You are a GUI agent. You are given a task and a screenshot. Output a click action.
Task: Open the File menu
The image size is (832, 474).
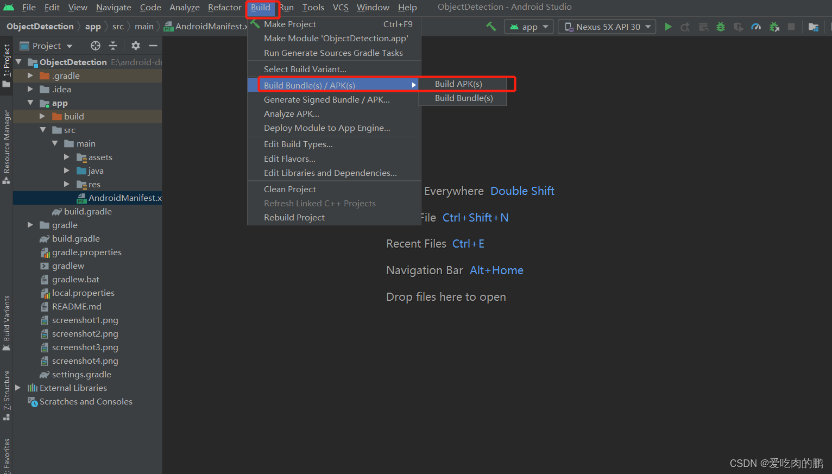29,7
